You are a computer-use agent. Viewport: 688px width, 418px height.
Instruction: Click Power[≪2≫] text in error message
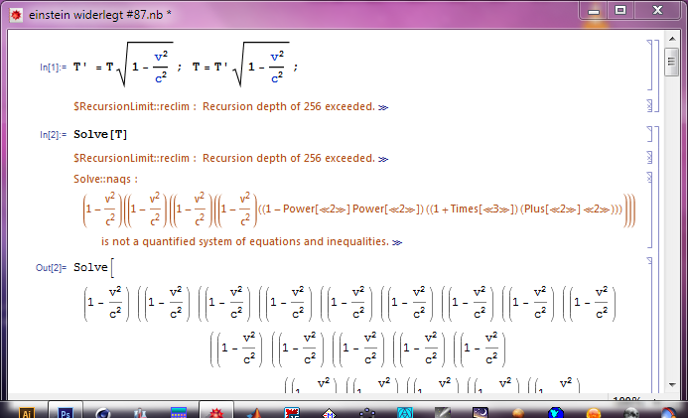tap(317, 209)
